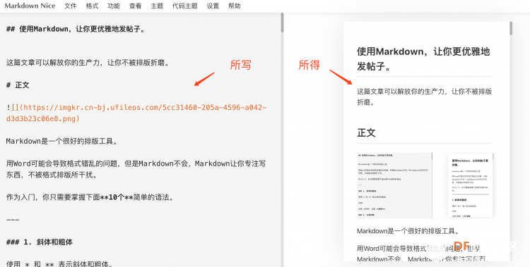Click the '---' horizontal rule line in editor
Viewport: 530px width, 267px height.
pos(13,220)
